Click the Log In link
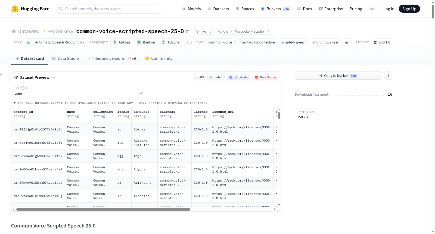 389,9
